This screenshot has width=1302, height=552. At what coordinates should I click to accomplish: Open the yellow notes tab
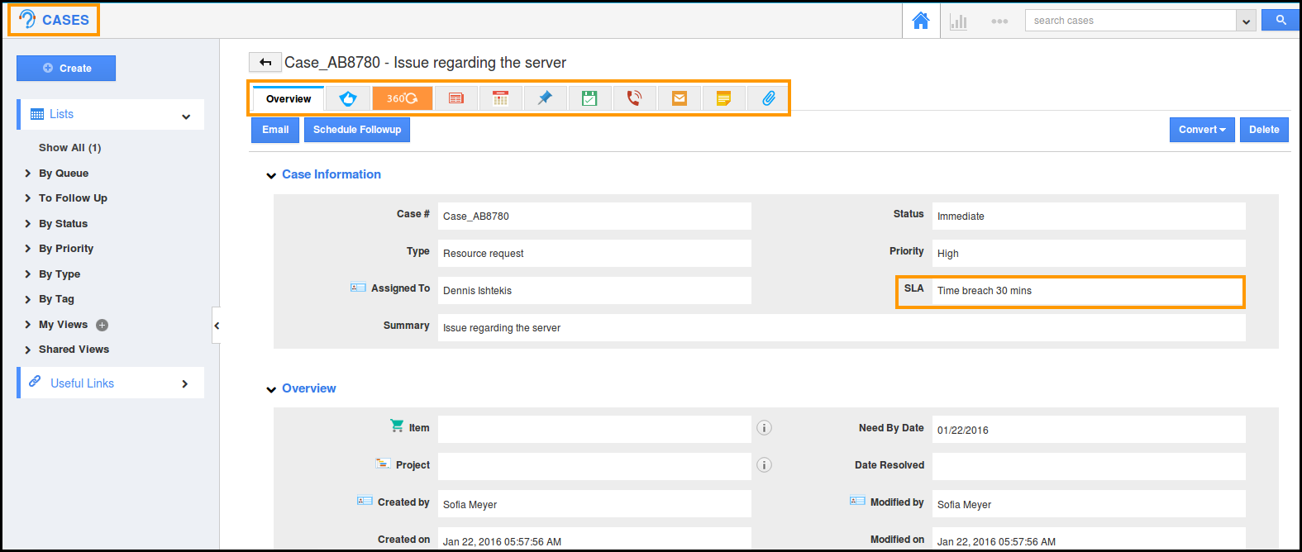(x=723, y=98)
